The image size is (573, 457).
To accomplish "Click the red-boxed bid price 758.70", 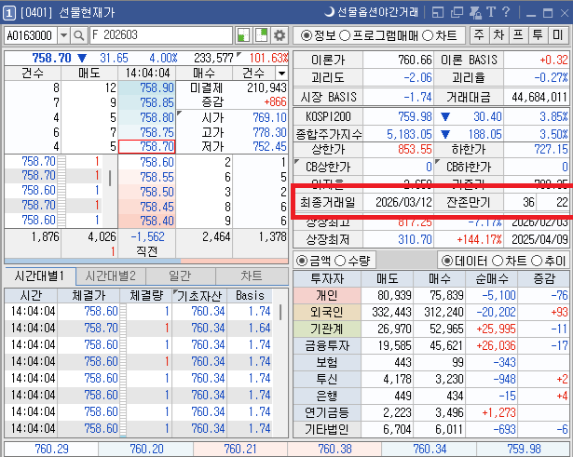I will 147,147.
